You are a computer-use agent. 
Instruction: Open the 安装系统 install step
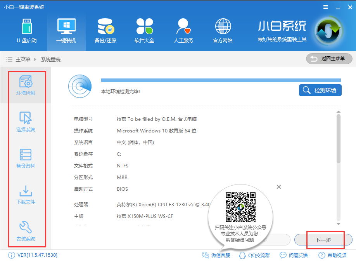26,232
